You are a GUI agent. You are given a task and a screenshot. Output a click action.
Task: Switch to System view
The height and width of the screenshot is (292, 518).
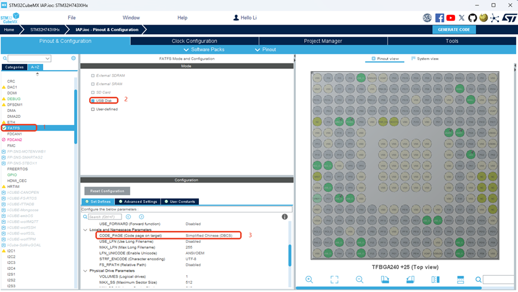click(425, 59)
